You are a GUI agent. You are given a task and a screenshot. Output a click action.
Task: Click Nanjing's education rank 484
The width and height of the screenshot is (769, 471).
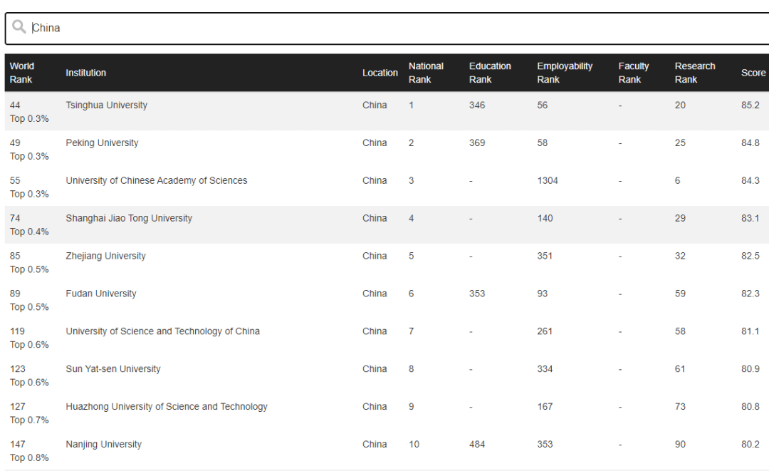click(476, 445)
